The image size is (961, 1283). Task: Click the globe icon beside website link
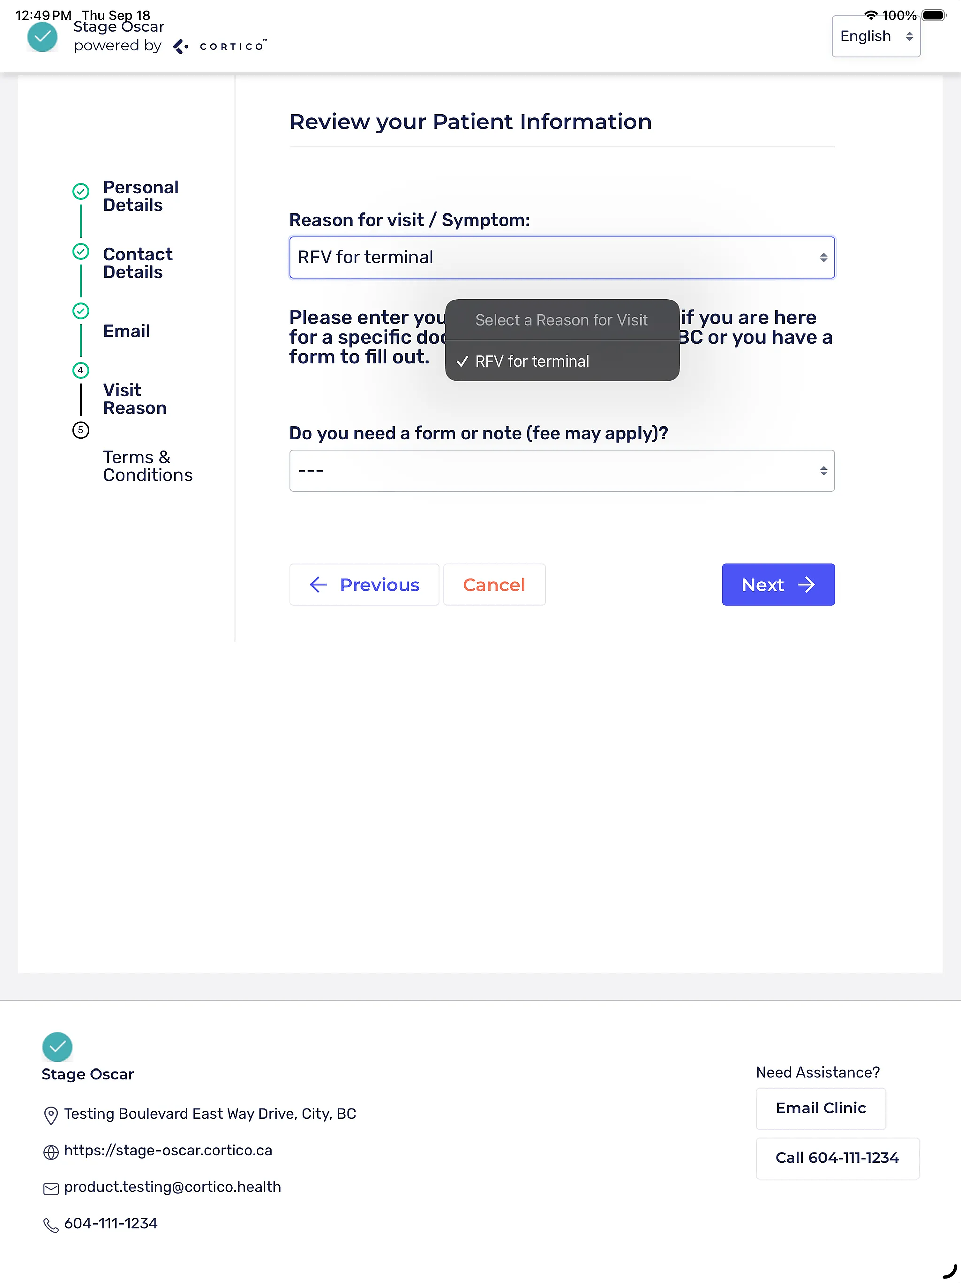(x=51, y=1152)
